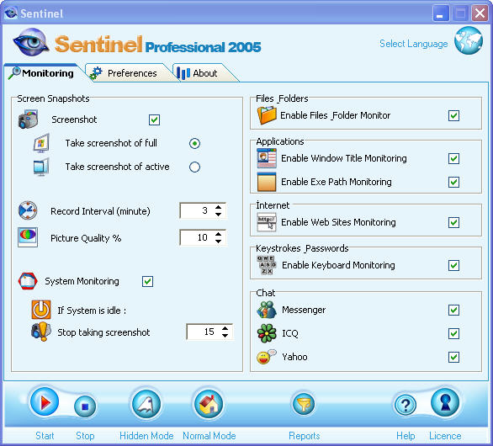
Task: Open the Help question mark icon
Action: pos(406,405)
